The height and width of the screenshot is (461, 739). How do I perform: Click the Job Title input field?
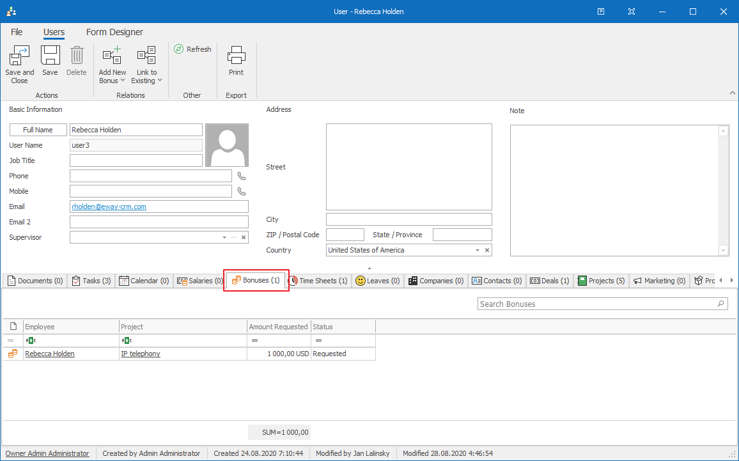[136, 160]
